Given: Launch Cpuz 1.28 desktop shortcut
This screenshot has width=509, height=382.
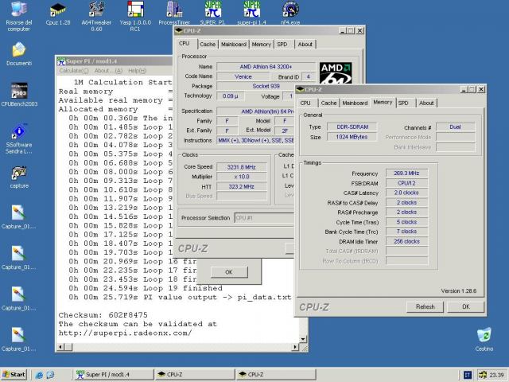Looking at the screenshot, I should pyautogui.click(x=58, y=14).
